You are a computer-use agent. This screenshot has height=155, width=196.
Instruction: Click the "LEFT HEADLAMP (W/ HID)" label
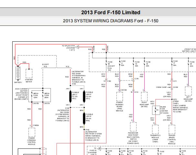click(188, 99)
